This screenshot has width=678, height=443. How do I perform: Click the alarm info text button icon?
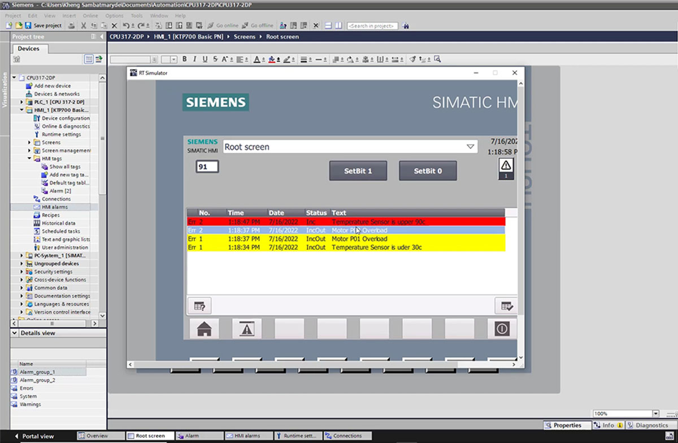tap(199, 306)
